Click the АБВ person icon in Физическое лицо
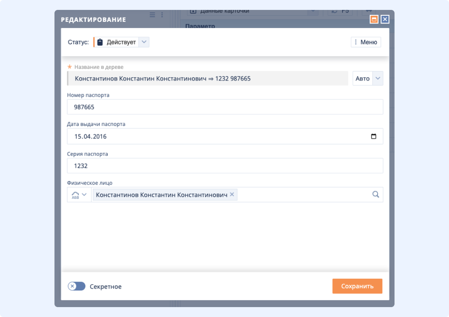449x317 pixels. point(75,194)
